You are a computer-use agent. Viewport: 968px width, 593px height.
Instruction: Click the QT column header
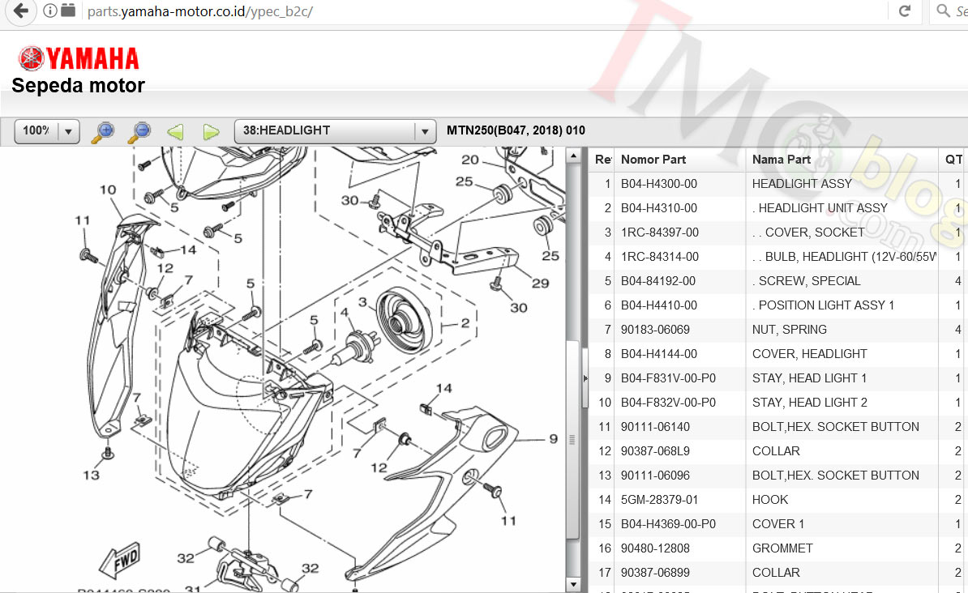(953, 160)
